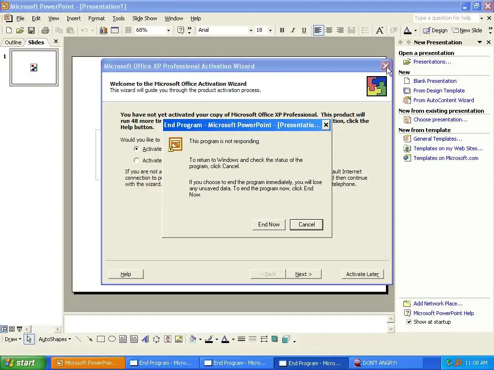The width and height of the screenshot is (494, 370).
Task: Click the Save floppy disk icon
Action: point(31,30)
